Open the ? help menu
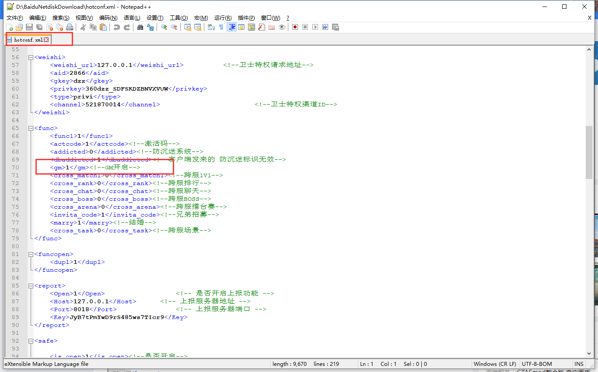 pyautogui.click(x=288, y=18)
